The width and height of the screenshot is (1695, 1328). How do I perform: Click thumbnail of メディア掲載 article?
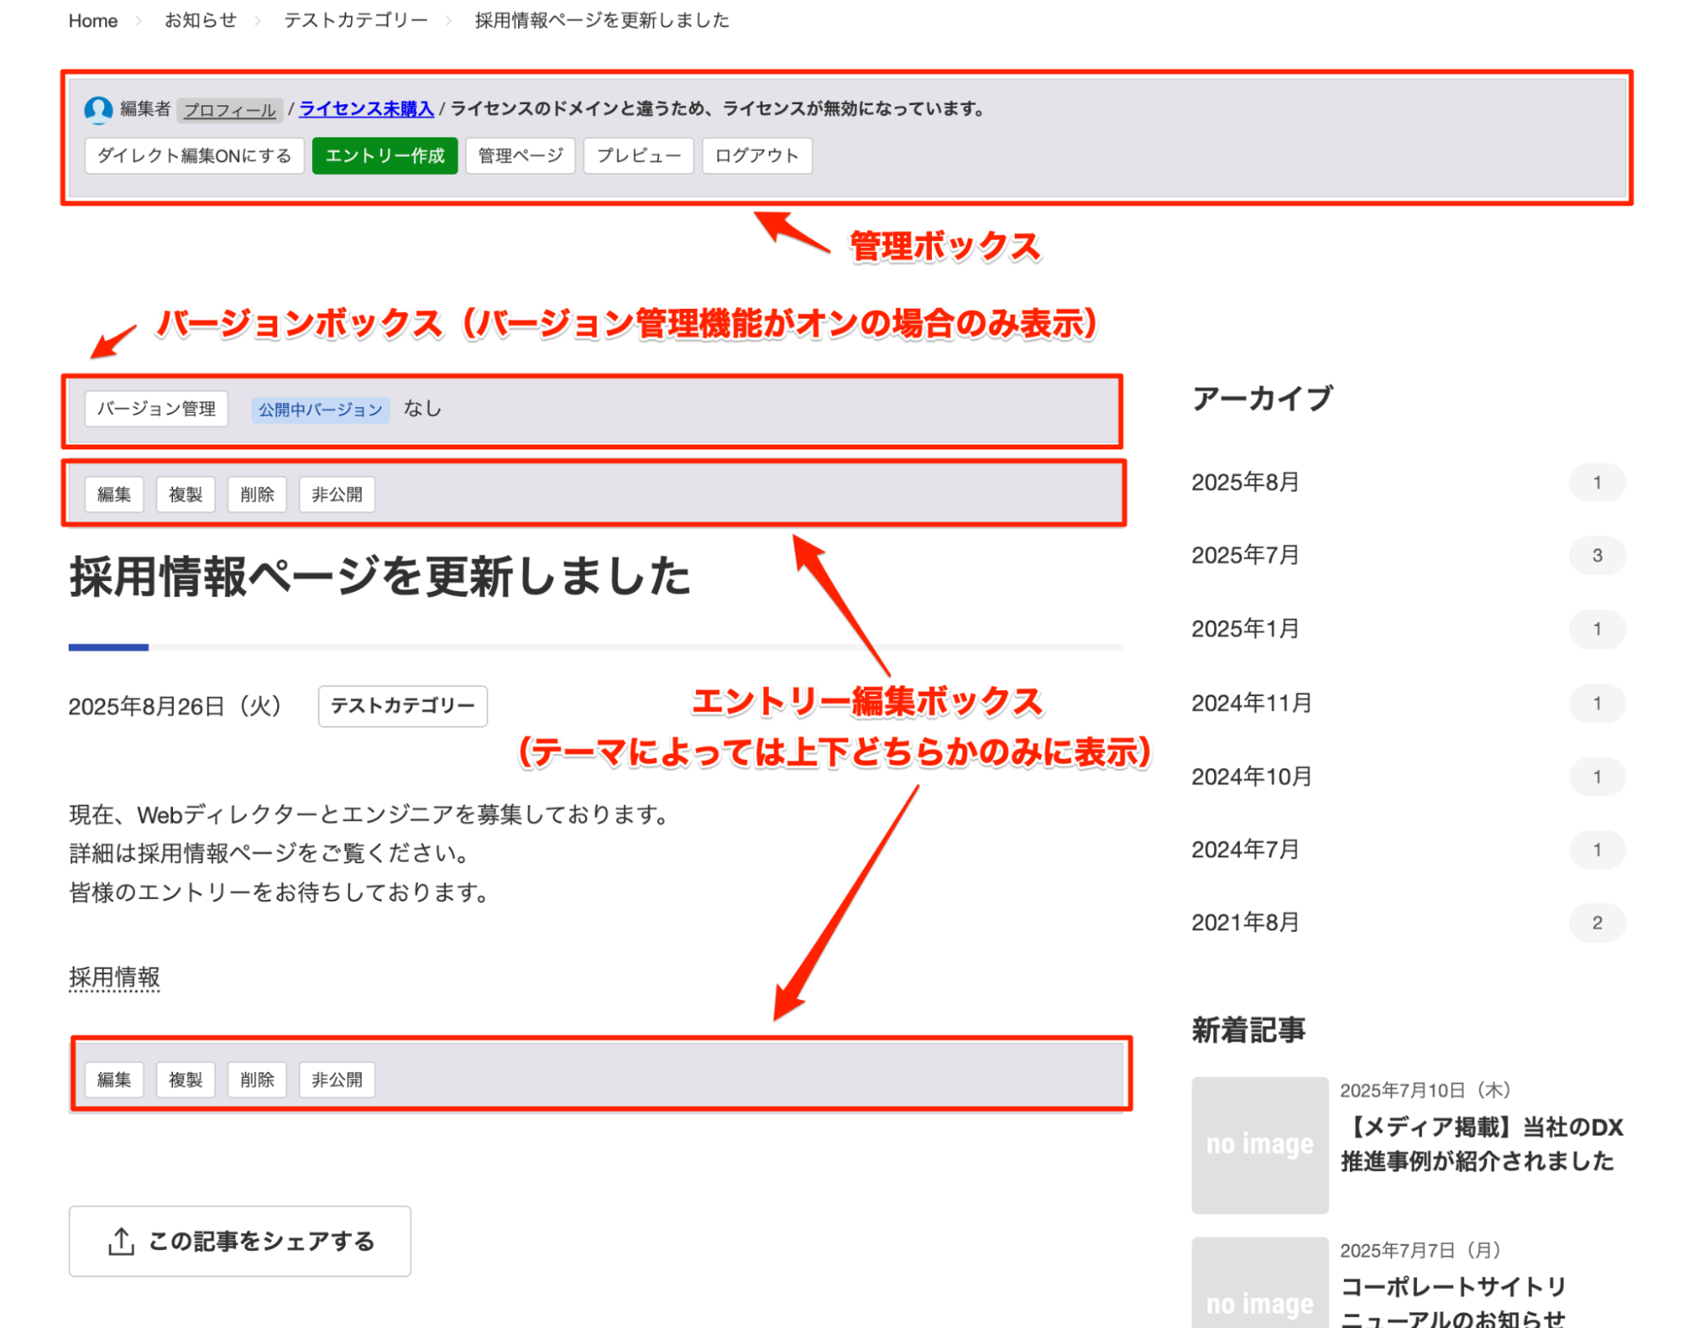(x=1259, y=1145)
